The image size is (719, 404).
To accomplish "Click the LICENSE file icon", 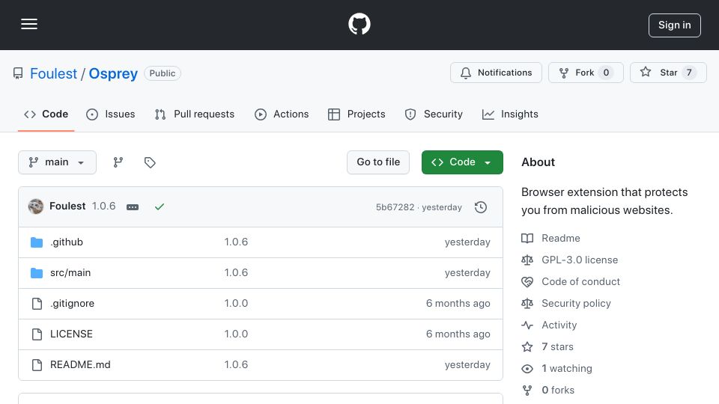I will pyautogui.click(x=37, y=334).
